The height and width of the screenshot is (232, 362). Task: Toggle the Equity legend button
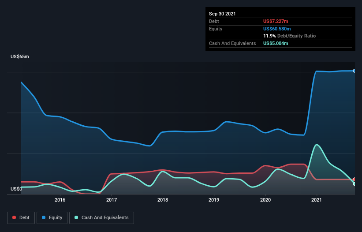(52, 218)
